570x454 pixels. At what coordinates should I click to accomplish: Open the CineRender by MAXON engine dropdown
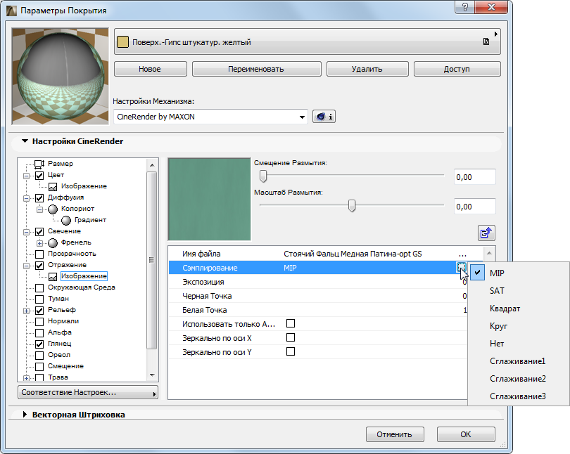tap(302, 117)
